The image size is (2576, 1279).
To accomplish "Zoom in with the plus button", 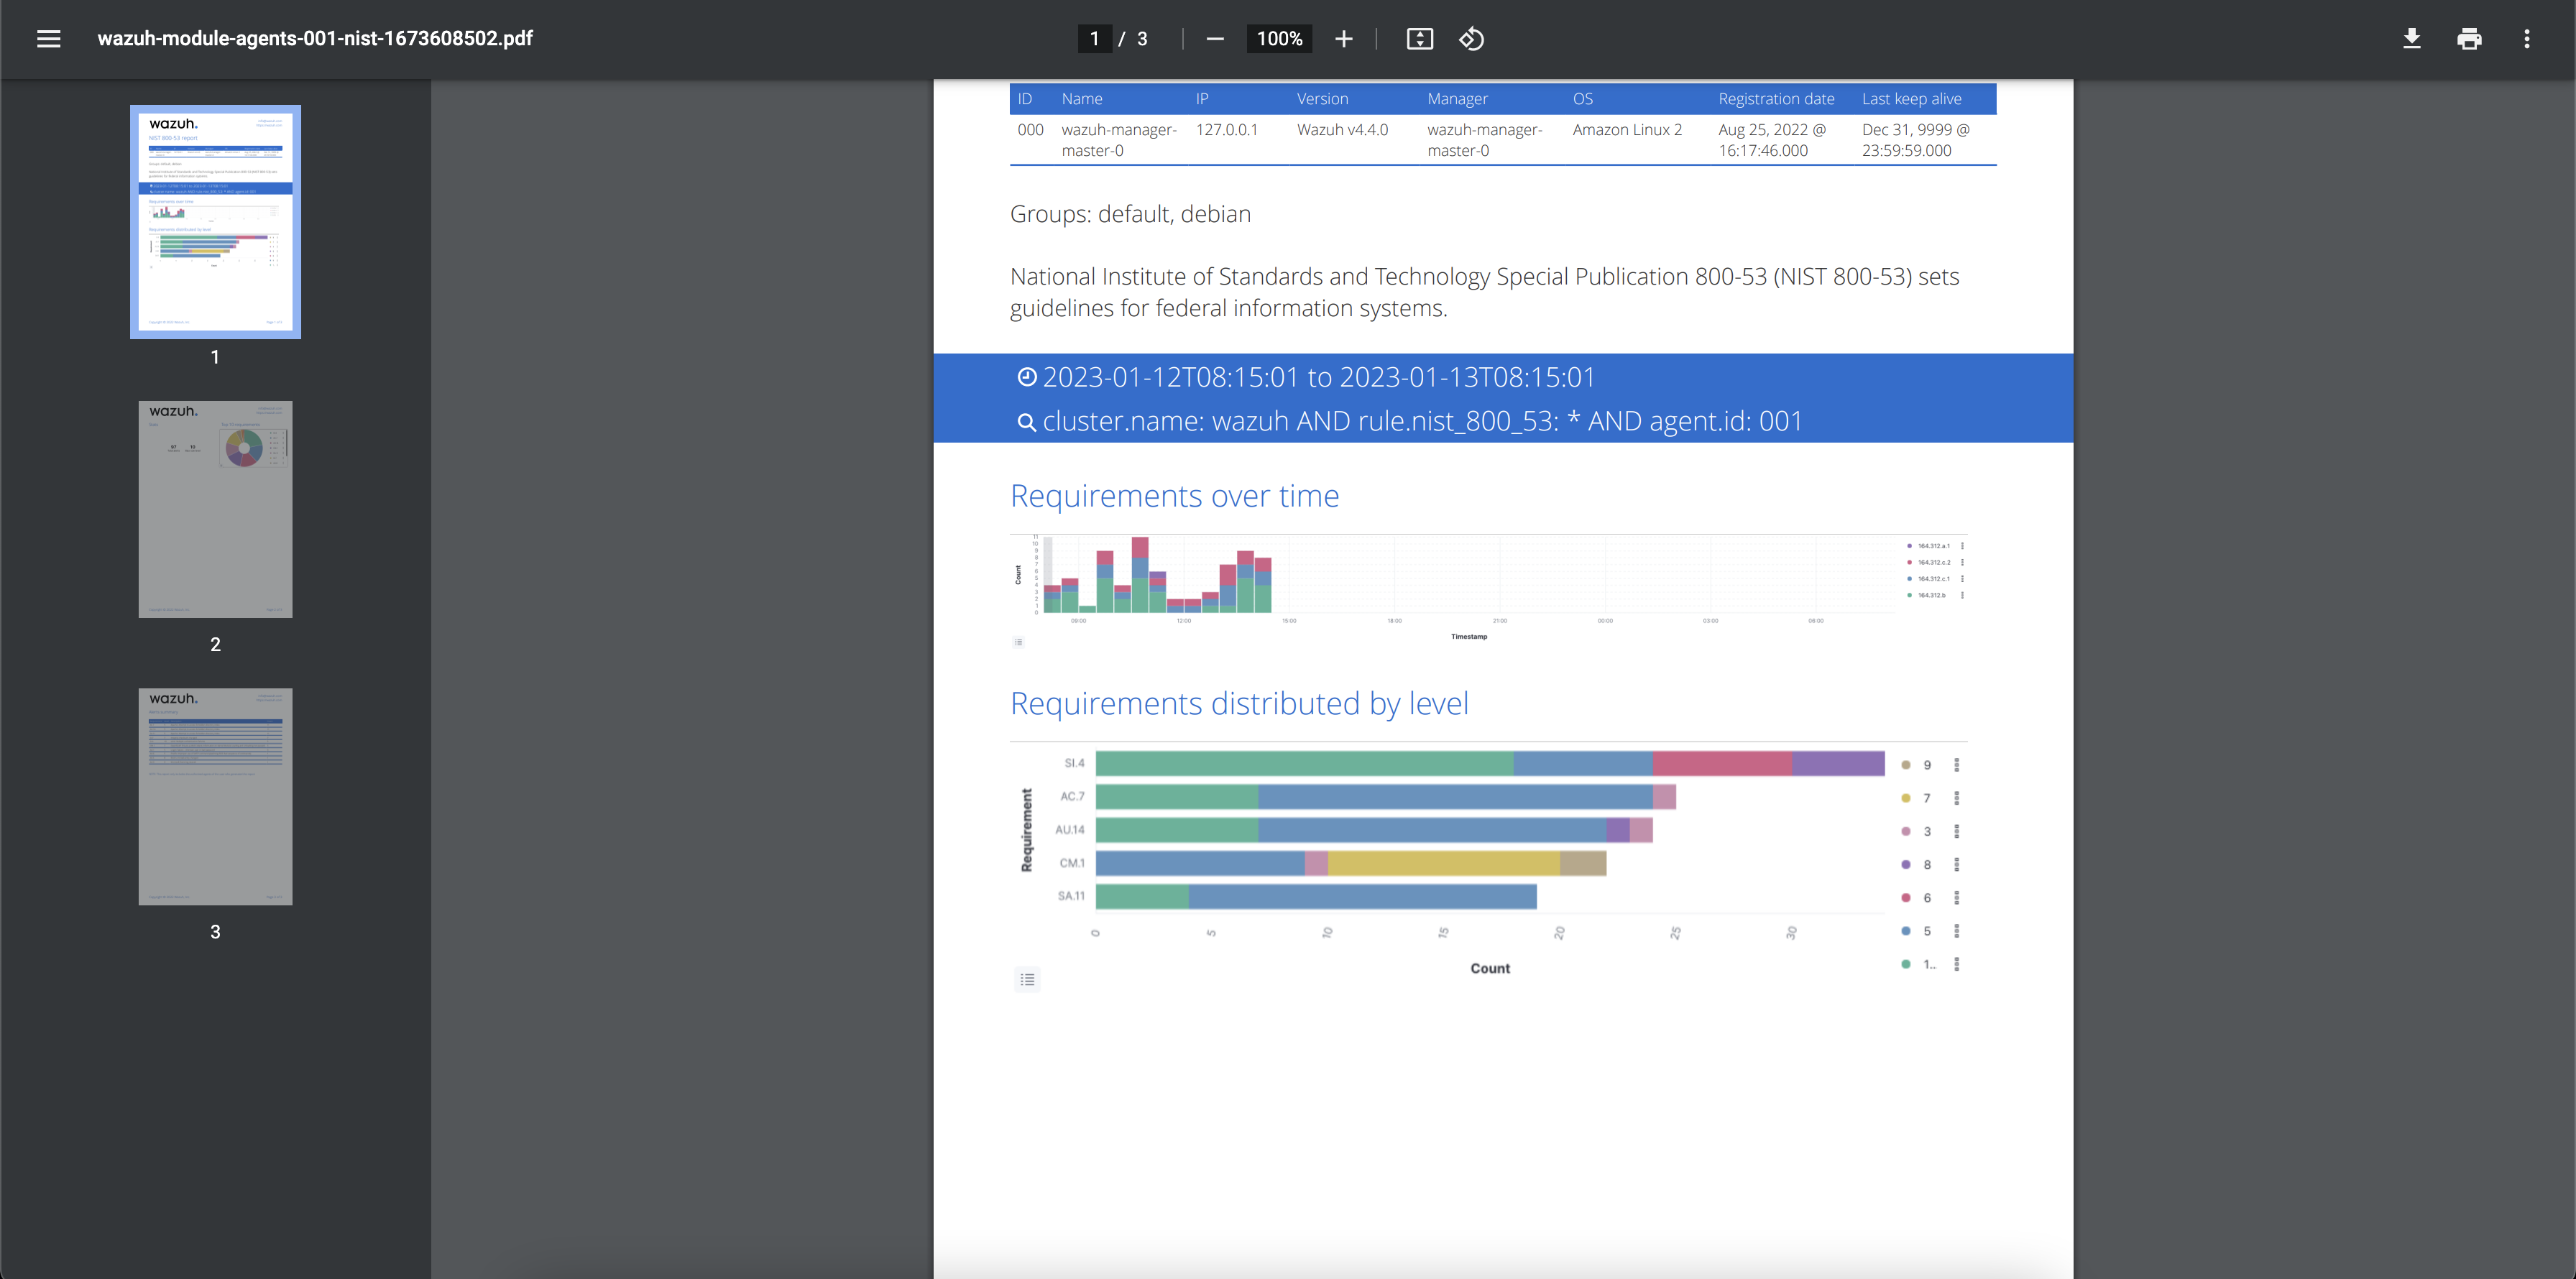I will 1344,39.
